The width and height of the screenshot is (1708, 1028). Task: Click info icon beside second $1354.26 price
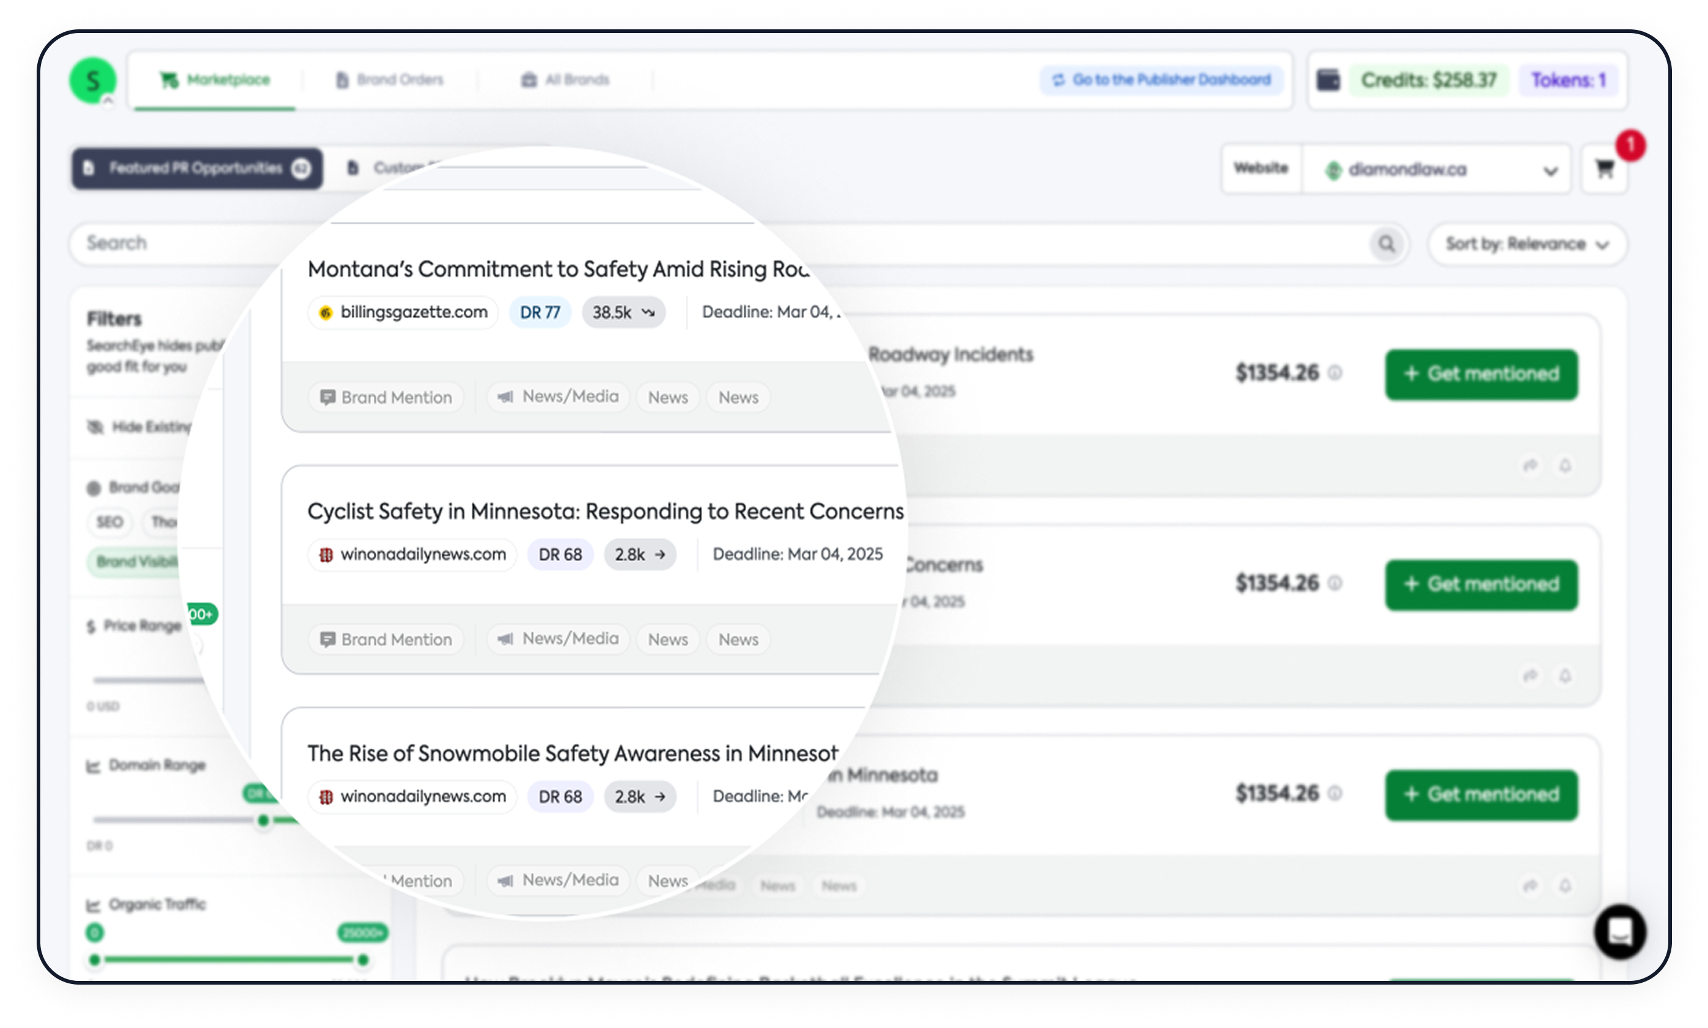(x=1334, y=583)
